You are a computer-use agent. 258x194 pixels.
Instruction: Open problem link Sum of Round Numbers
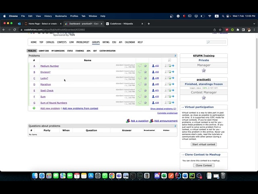coord(54,103)
